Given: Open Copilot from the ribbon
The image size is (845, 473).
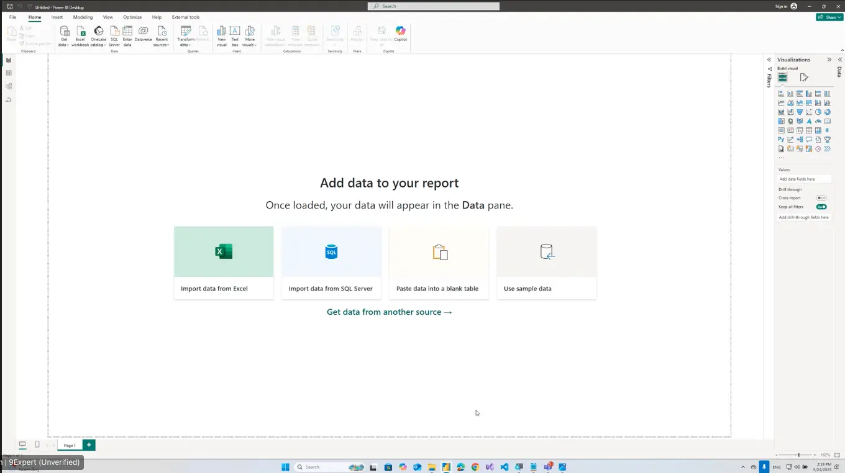Looking at the screenshot, I should (401, 34).
